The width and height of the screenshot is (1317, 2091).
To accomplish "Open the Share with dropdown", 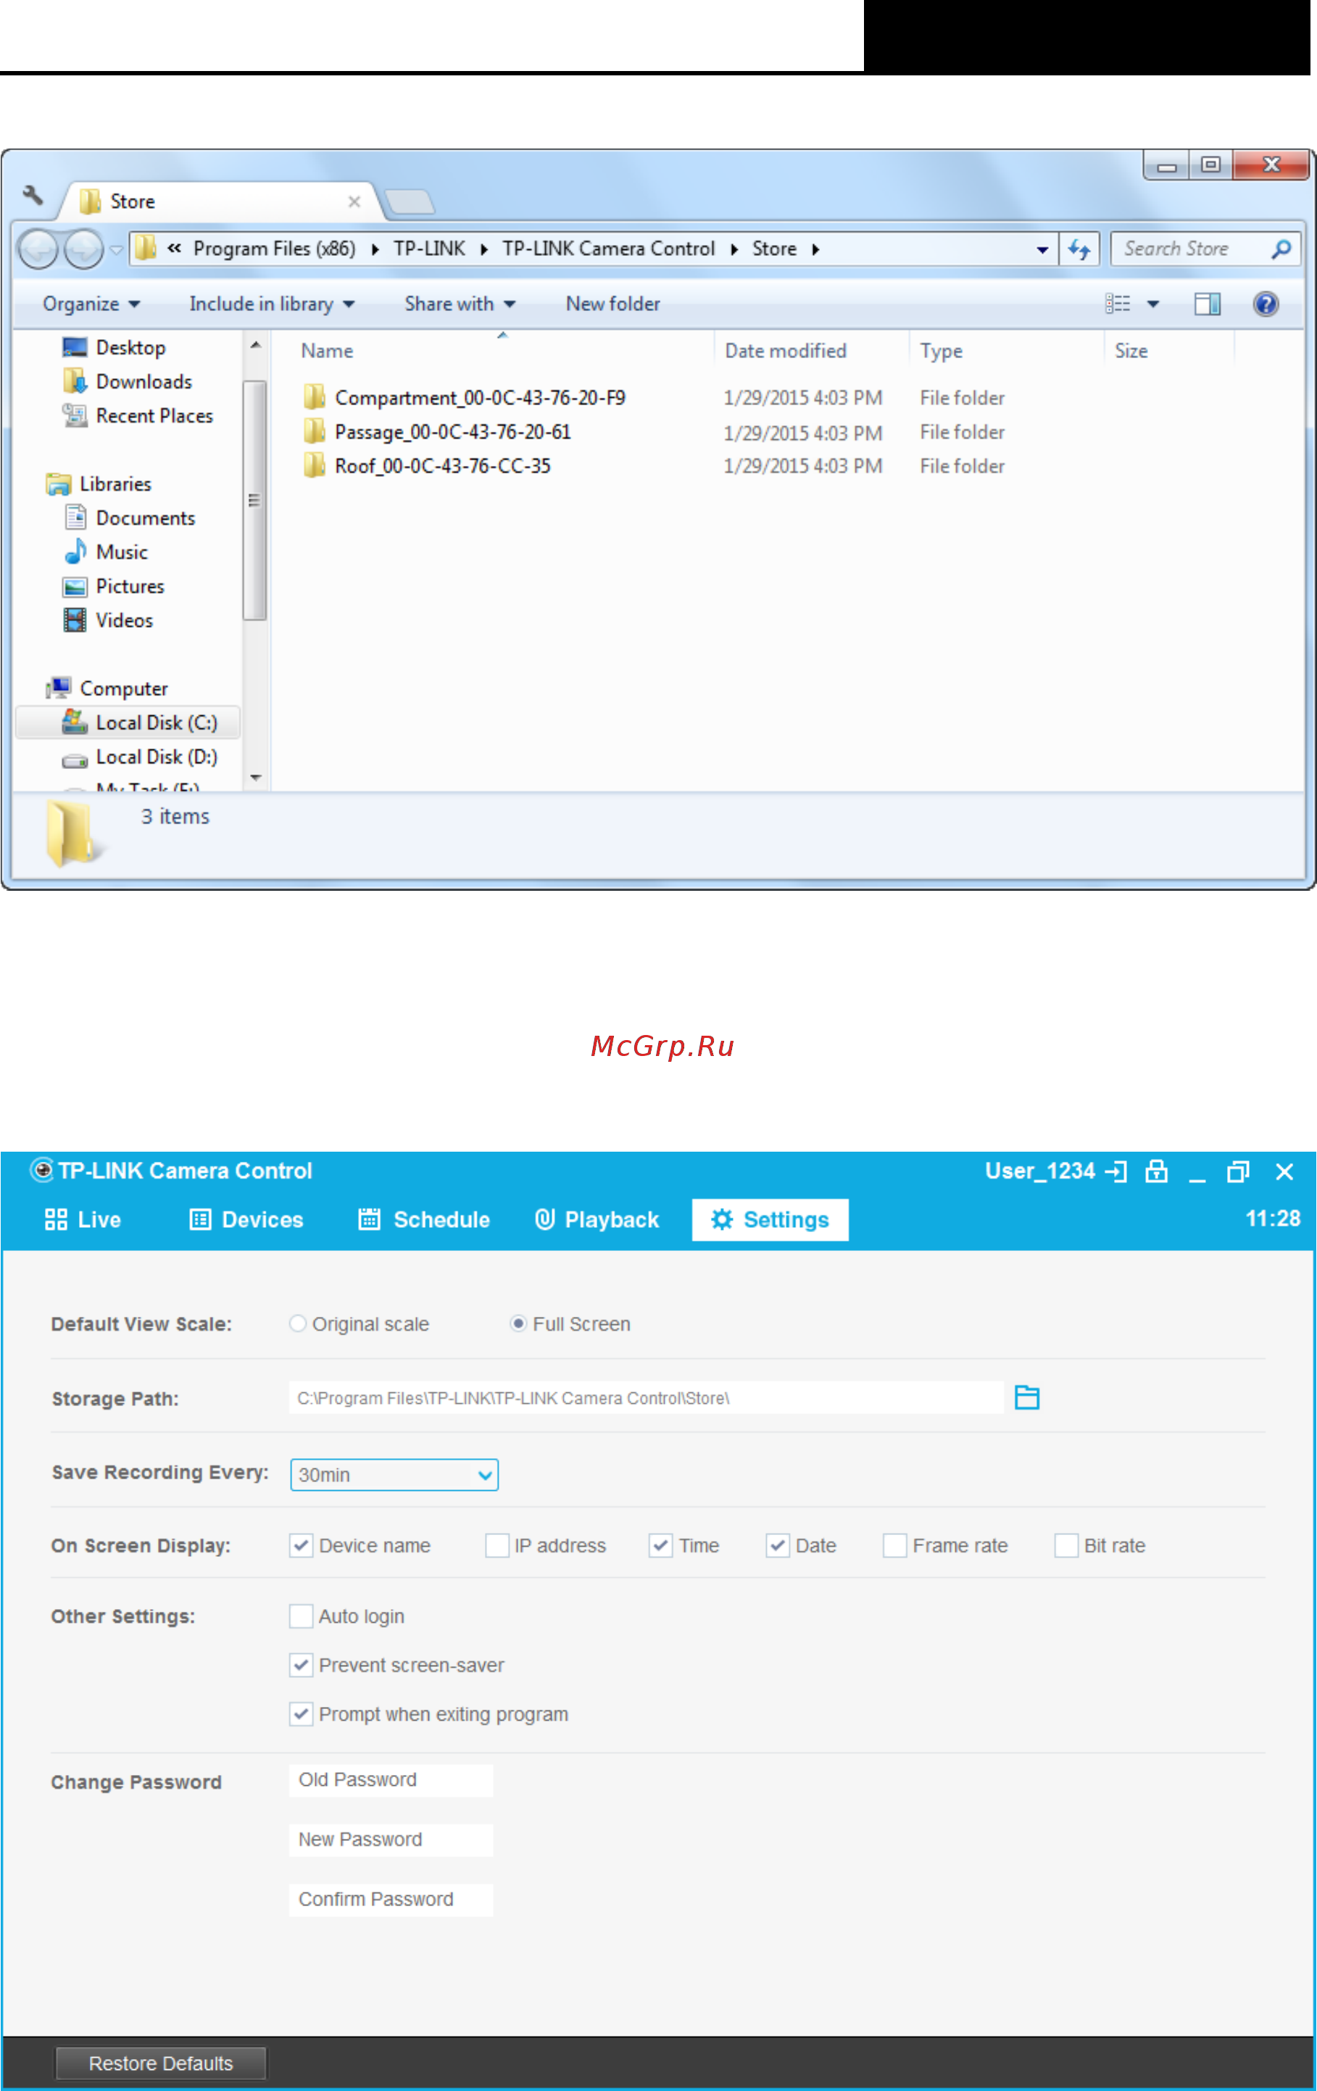I will click(460, 304).
